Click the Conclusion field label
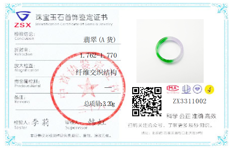229x148 pixels. pos(25,36)
